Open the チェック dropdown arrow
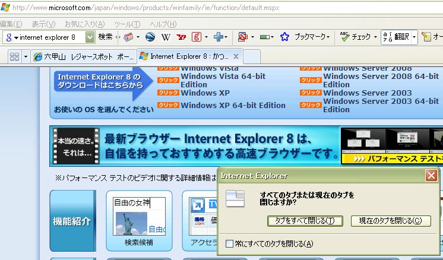The height and width of the screenshot is (260, 443). [375, 37]
